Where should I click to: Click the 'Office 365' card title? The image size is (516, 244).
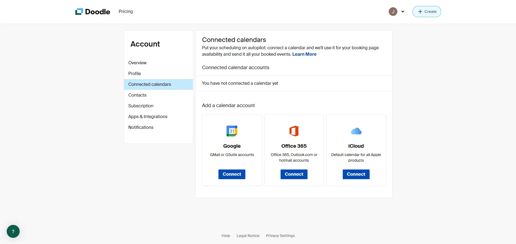pos(294,146)
